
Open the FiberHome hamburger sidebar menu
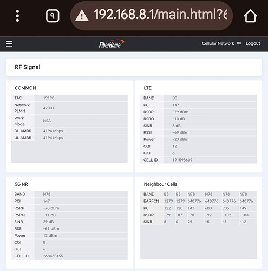pos(9,44)
